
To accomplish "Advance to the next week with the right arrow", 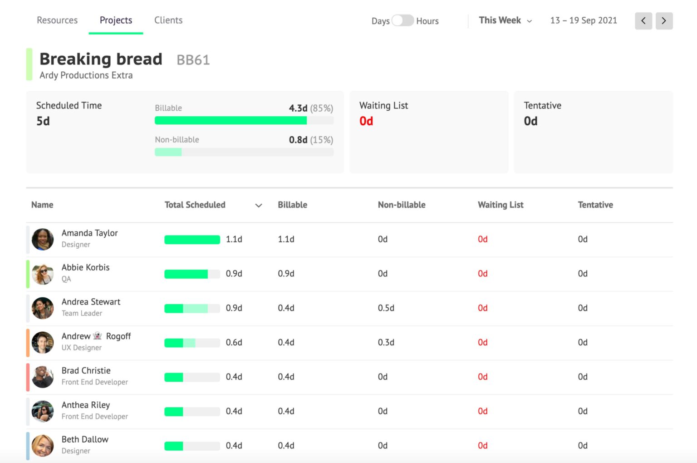I will click(664, 20).
